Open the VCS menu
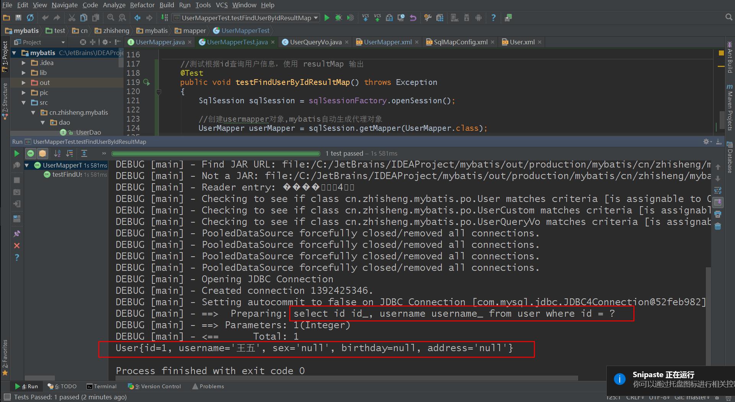 [x=222, y=5]
